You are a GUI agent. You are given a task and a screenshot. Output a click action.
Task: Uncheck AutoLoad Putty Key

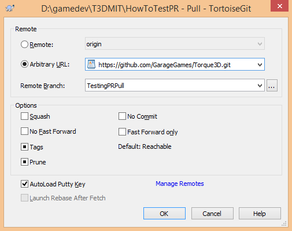(24, 184)
